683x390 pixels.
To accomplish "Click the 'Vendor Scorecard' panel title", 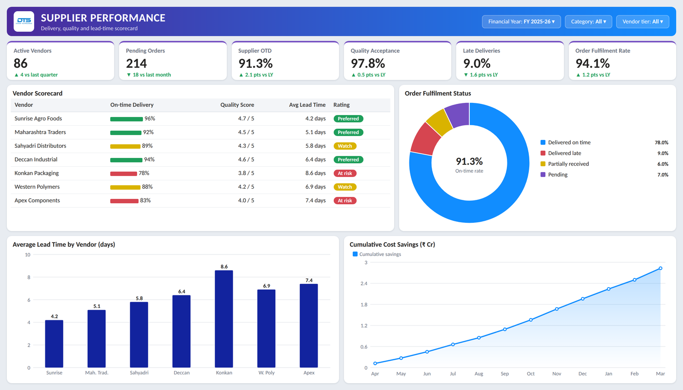I will tap(38, 93).
